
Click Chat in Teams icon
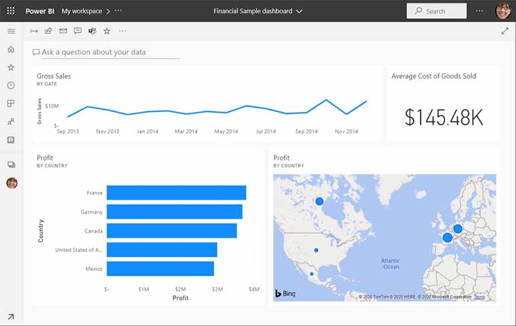[x=92, y=31]
